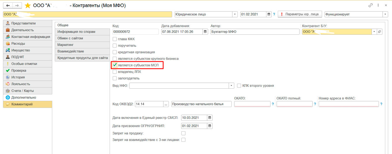
Task: Enable the владелец ЛПХ checkbox
Action: (x=115, y=71)
